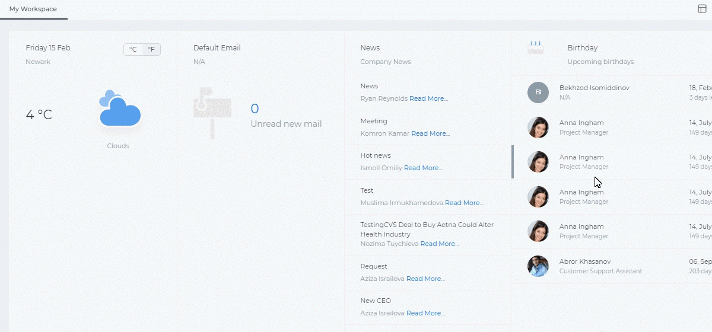Image resolution: width=712 pixels, height=332 pixels.
Task: Click the blue cloud weather icon
Action: point(120,108)
